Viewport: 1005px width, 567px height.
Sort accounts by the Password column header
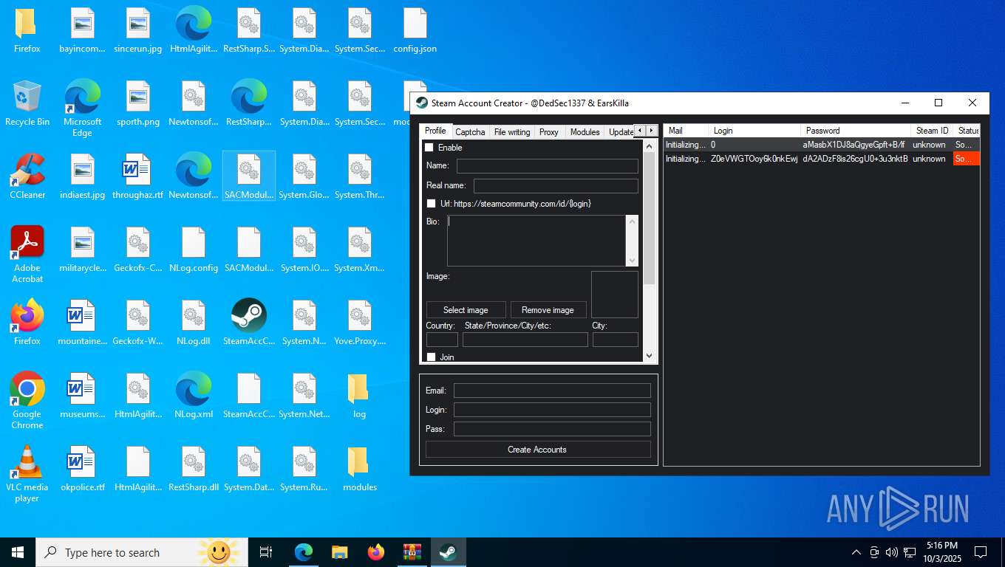[855, 131]
